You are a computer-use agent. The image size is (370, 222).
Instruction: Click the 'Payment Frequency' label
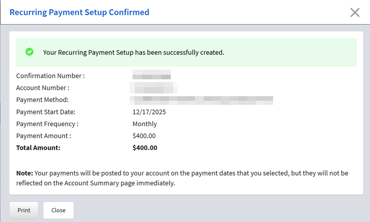tap(47, 124)
